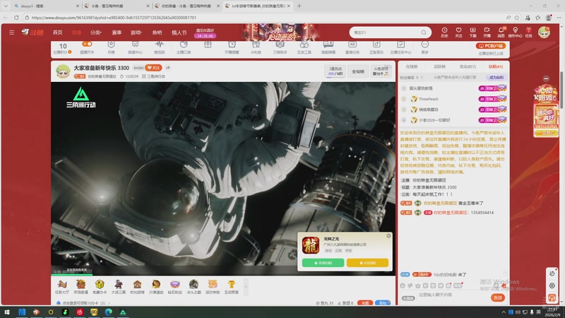Screen dimensions: 565x318
Task: Expand the 游戏 dropdown in navigation
Action: pyautogui.click(x=136, y=33)
